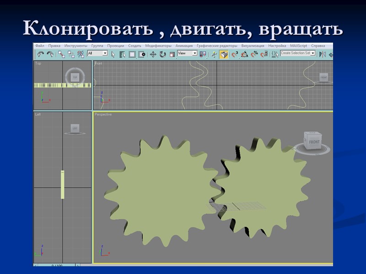Enable Angle Snap toggle
Image resolution: width=366 pixels, height=274 pixels.
pos(245,54)
